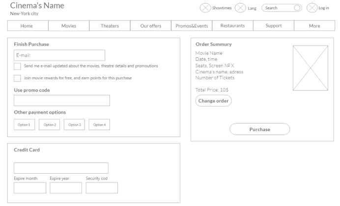Viewport: 340px width, 206px height.
Task: Click the Change order button
Action: [x=213, y=101]
